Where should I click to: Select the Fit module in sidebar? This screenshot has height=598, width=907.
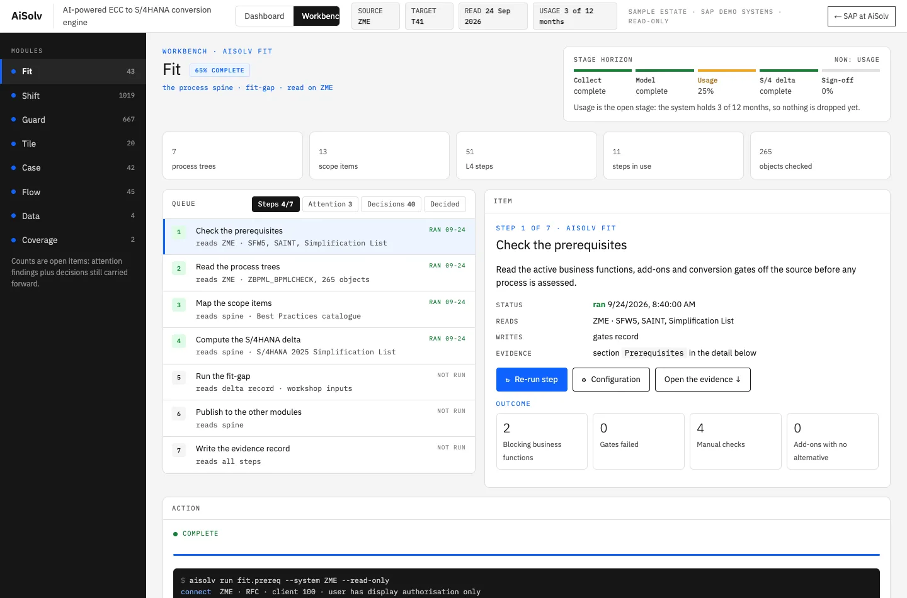[x=73, y=71]
